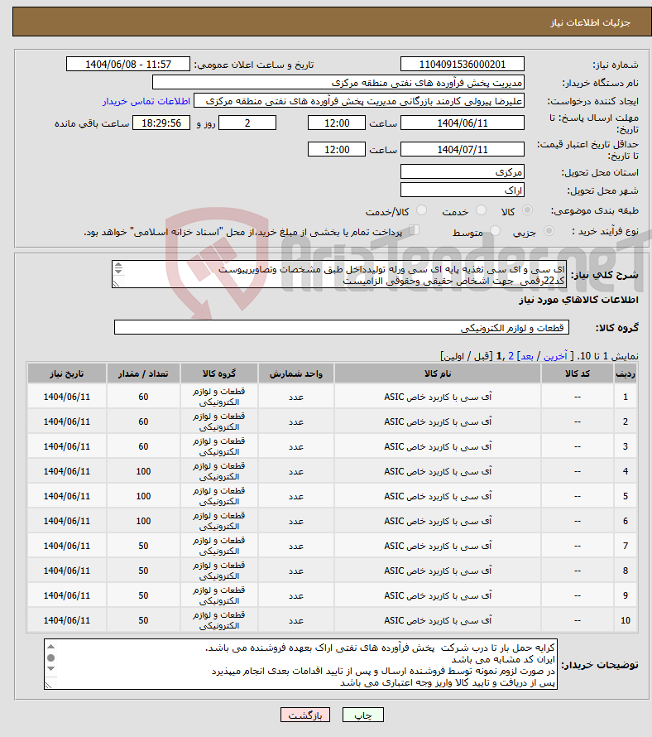Click the price validity date 1404/07/11 field
The height and width of the screenshot is (737, 652).
point(463,149)
